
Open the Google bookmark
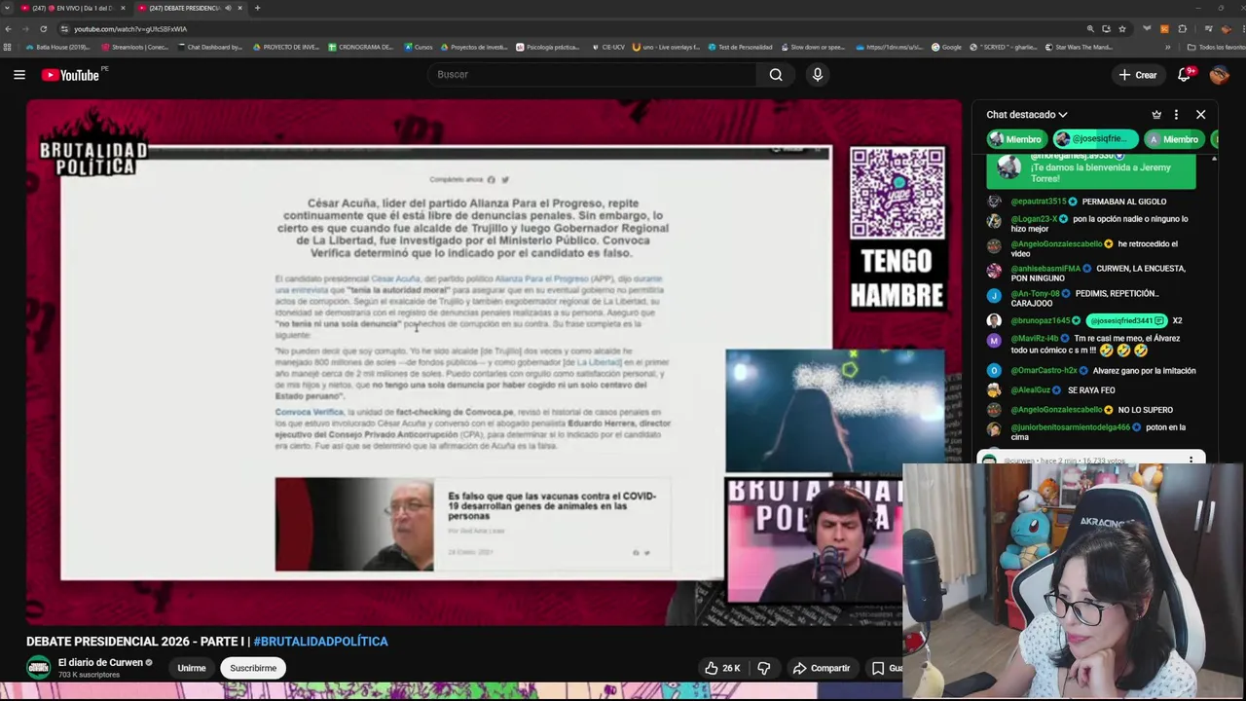(946, 47)
